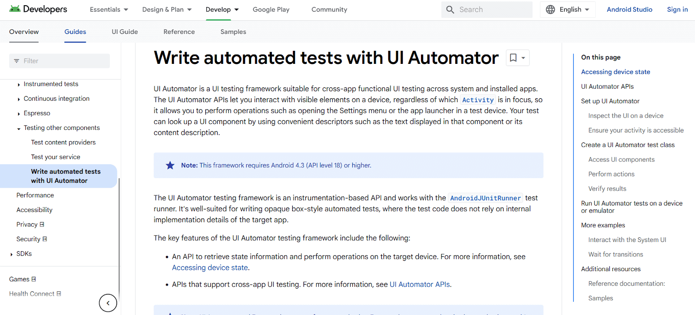Expand the SDKs section
This screenshot has width=695, height=315.
pyautogui.click(x=11, y=254)
